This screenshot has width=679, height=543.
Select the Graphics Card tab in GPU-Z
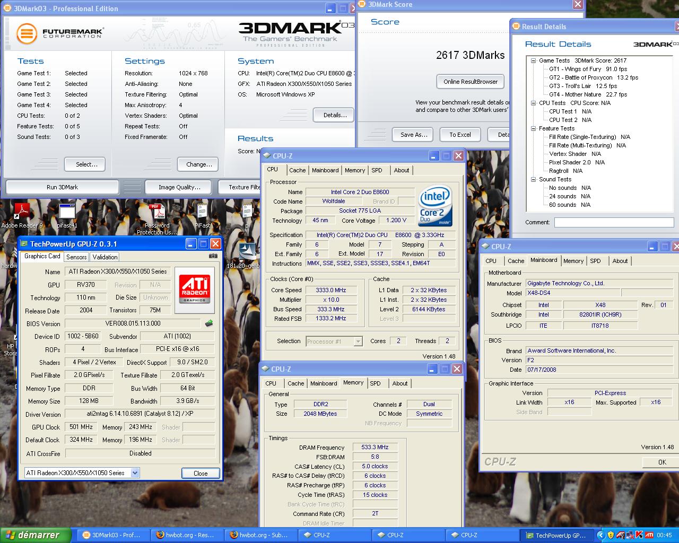pyautogui.click(x=42, y=256)
